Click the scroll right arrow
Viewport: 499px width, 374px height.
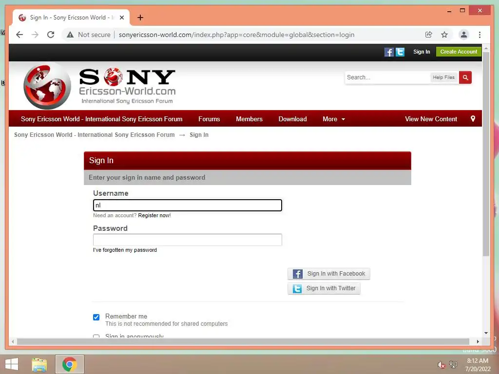[x=478, y=341]
